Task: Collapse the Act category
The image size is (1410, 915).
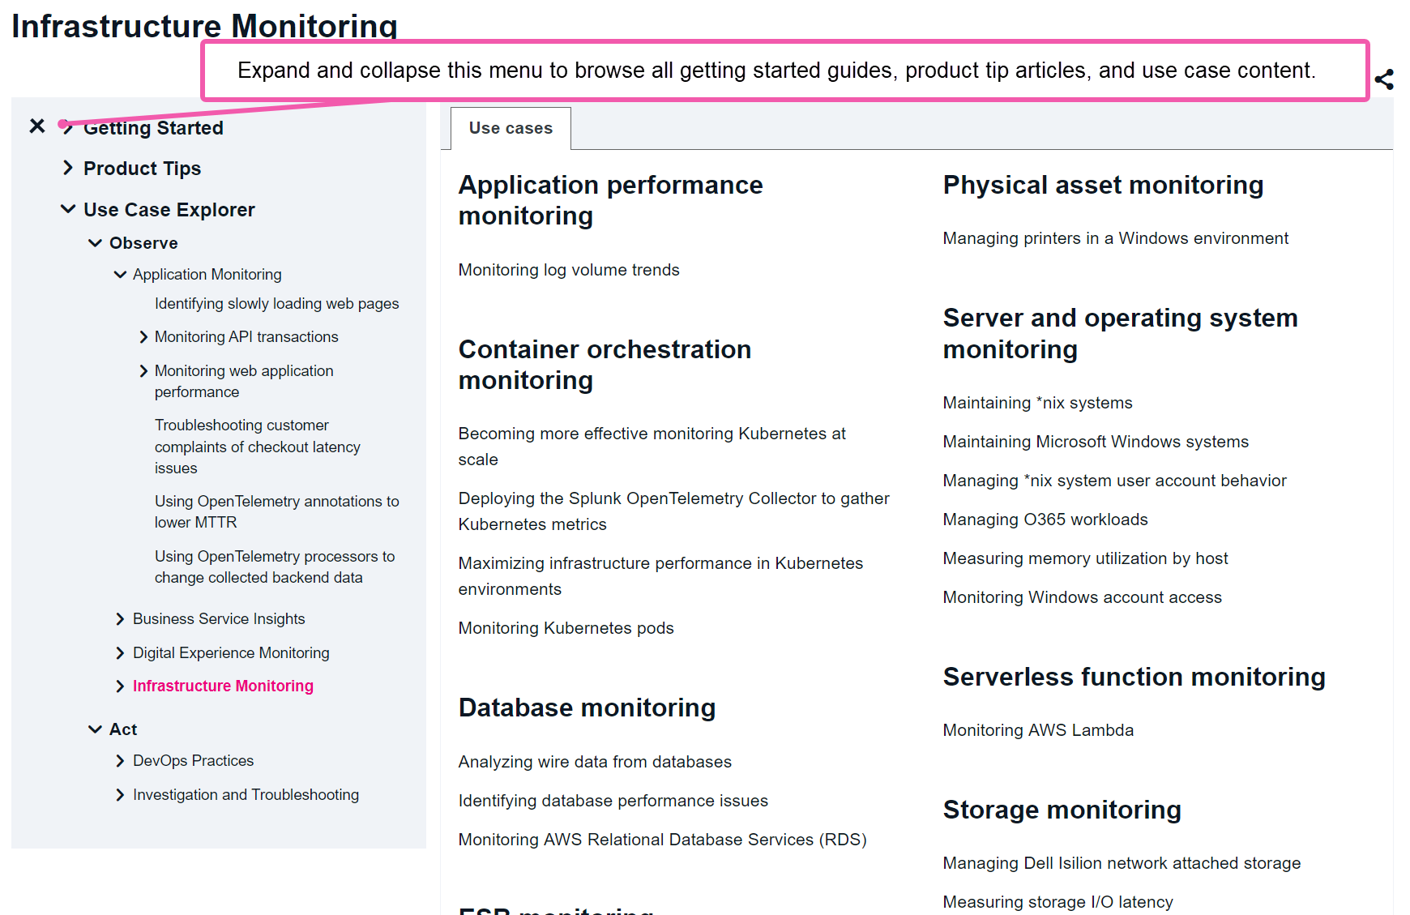Action: (x=95, y=729)
